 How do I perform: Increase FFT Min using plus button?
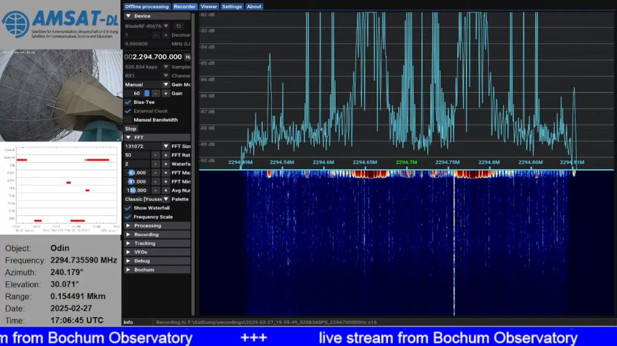165,182
